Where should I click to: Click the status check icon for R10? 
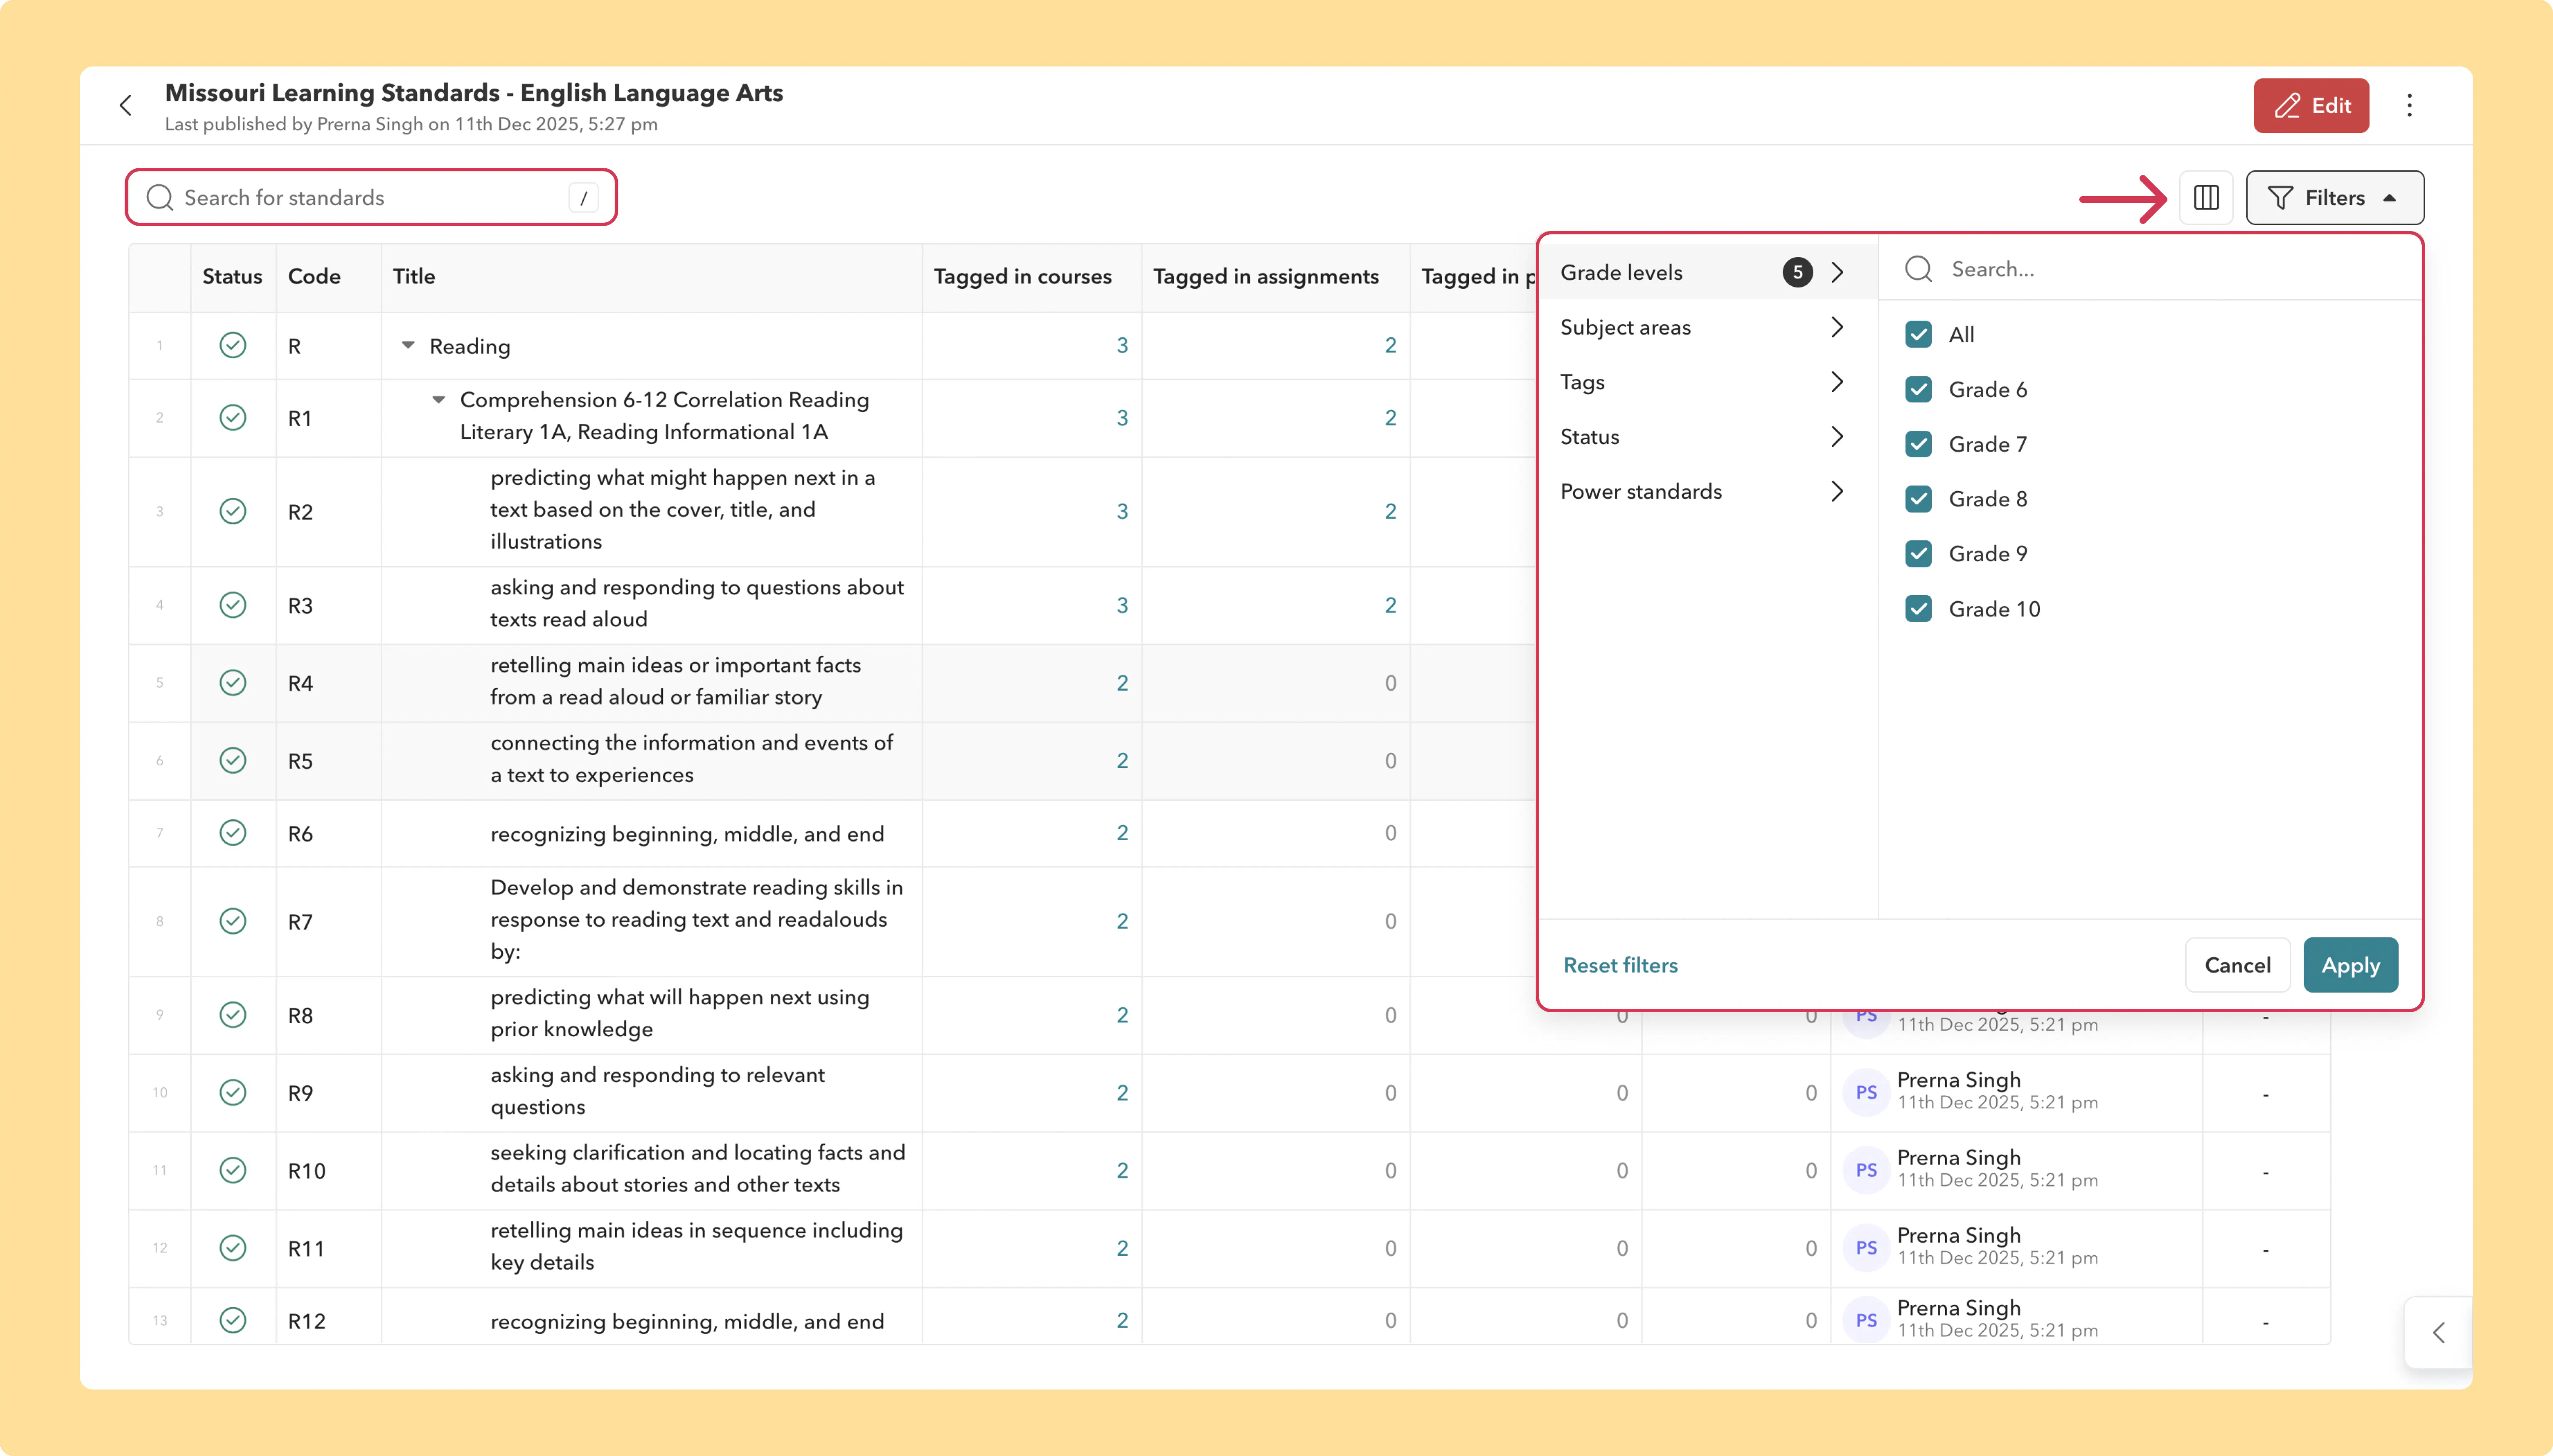233,1170
